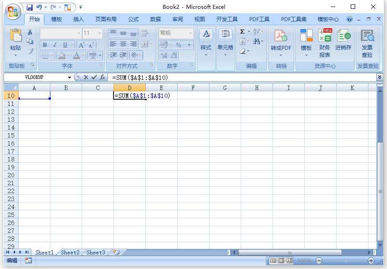The image size is (387, 269).
Task: Click the Insert Function fx button
Action: [102, 77]
